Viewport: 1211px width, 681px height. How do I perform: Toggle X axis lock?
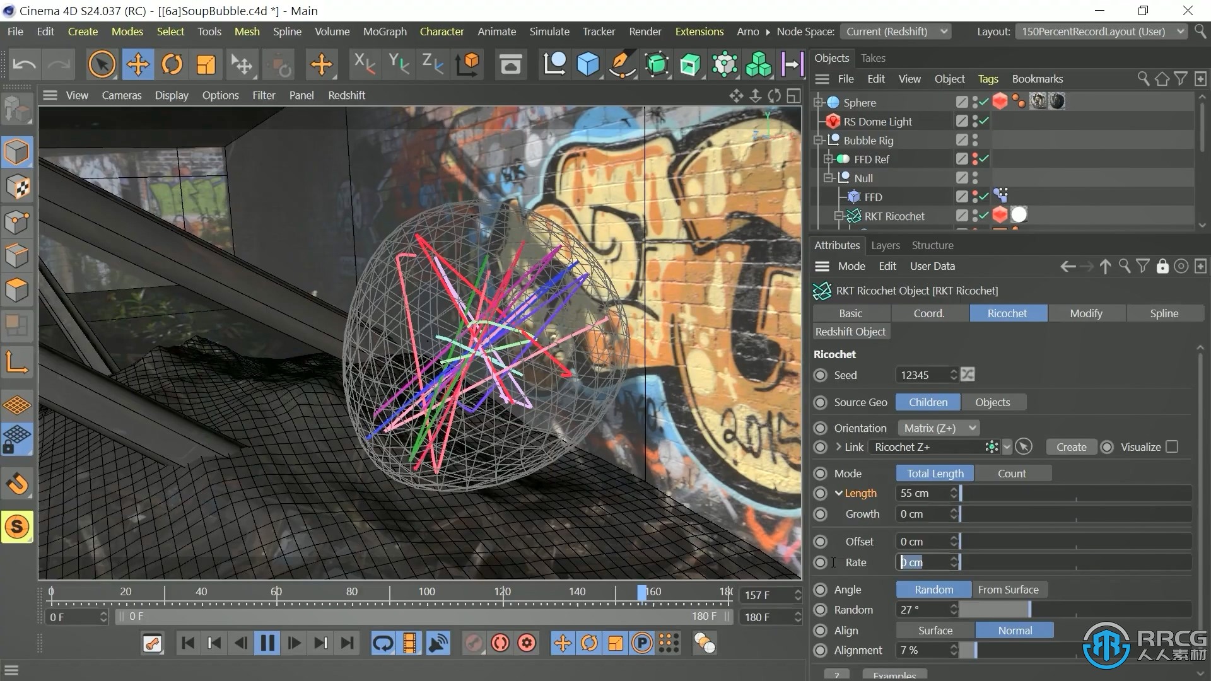pos(365,64)
